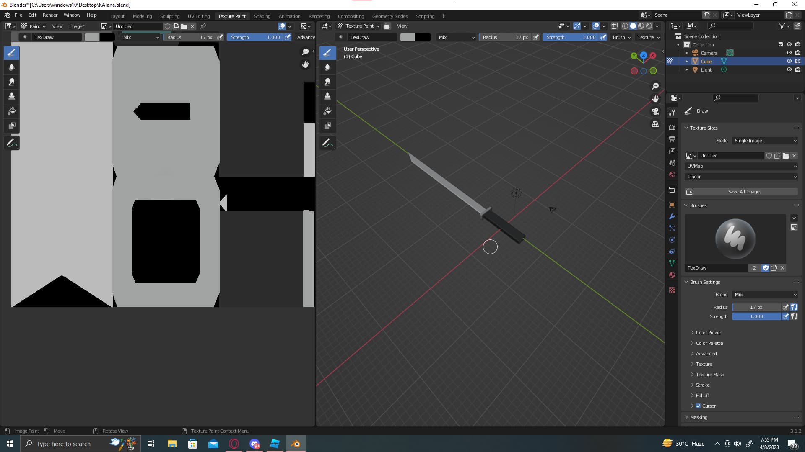Open the Brush popover in the 3D viewport header
This screenshot has height=452, width=805.
coord(621,37)
